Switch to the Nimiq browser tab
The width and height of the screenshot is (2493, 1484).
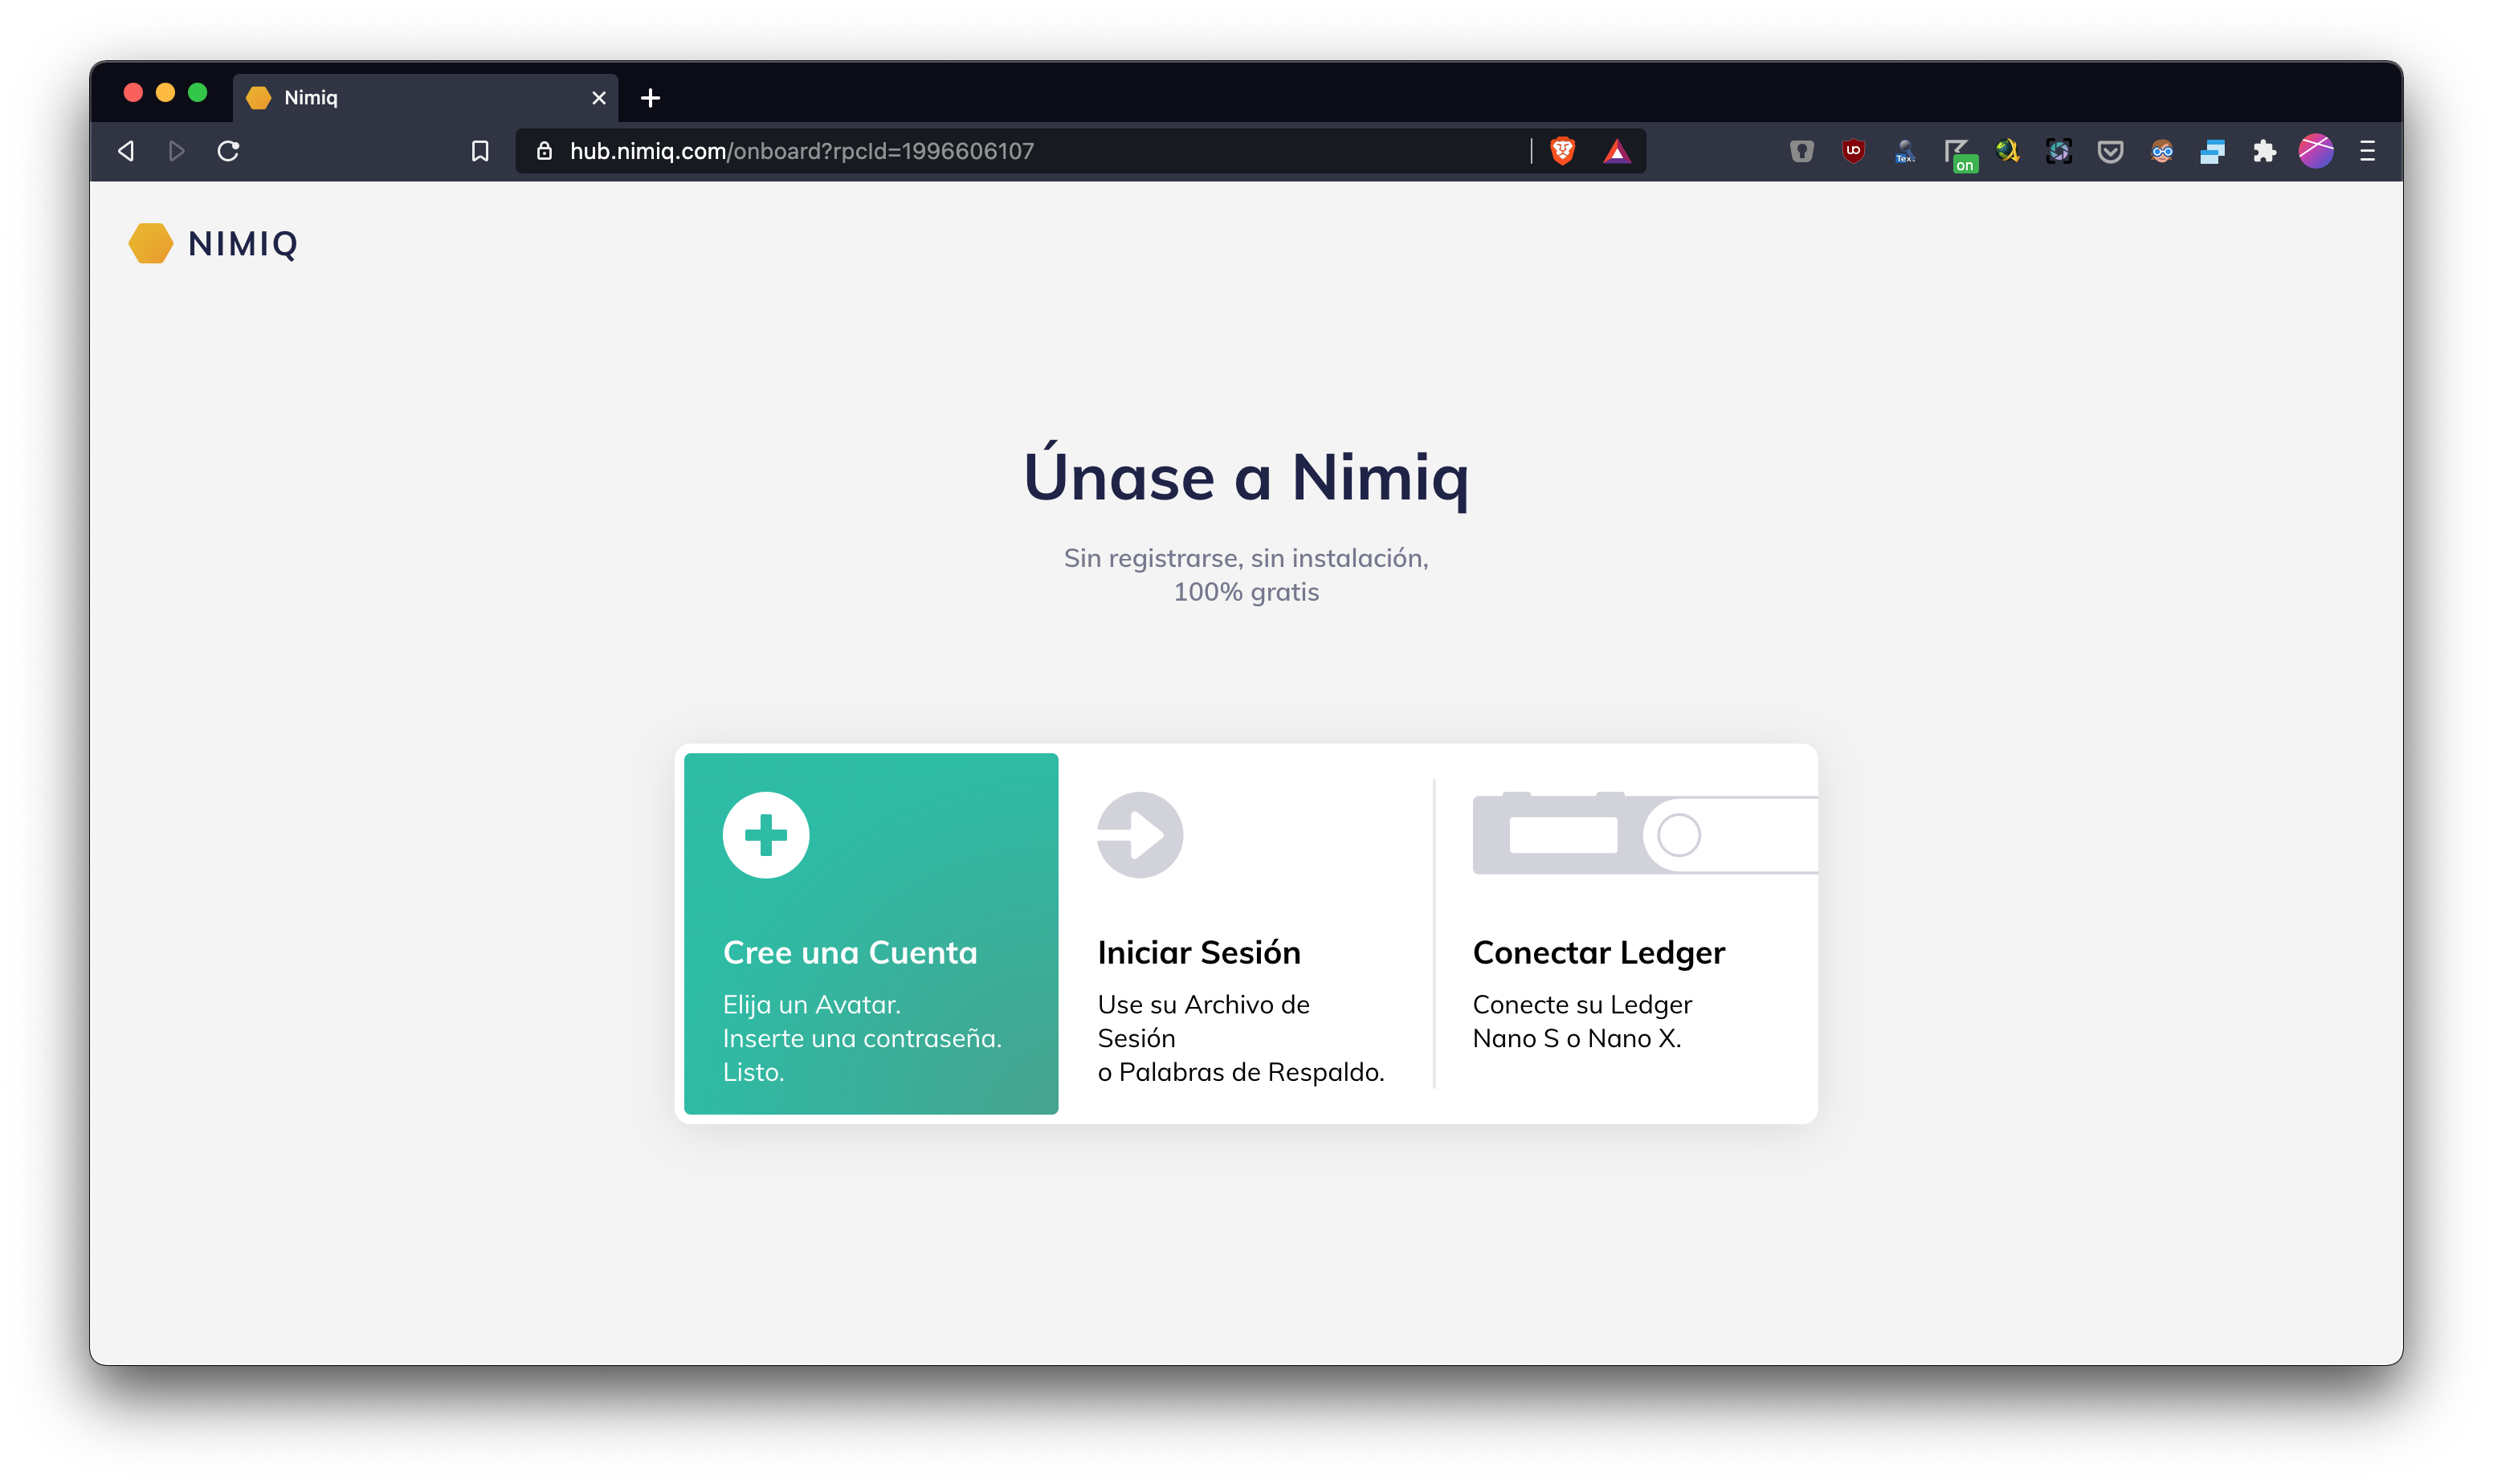pyautogui.click(x=425, y=98)
